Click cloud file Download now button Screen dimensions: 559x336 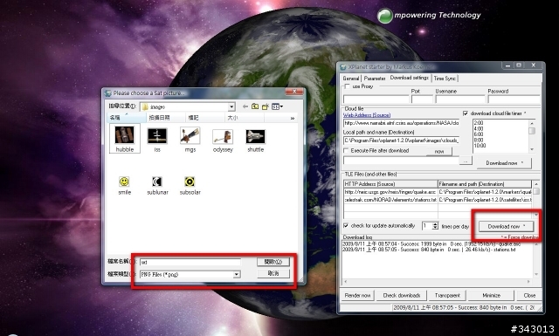tap(504, 163)
